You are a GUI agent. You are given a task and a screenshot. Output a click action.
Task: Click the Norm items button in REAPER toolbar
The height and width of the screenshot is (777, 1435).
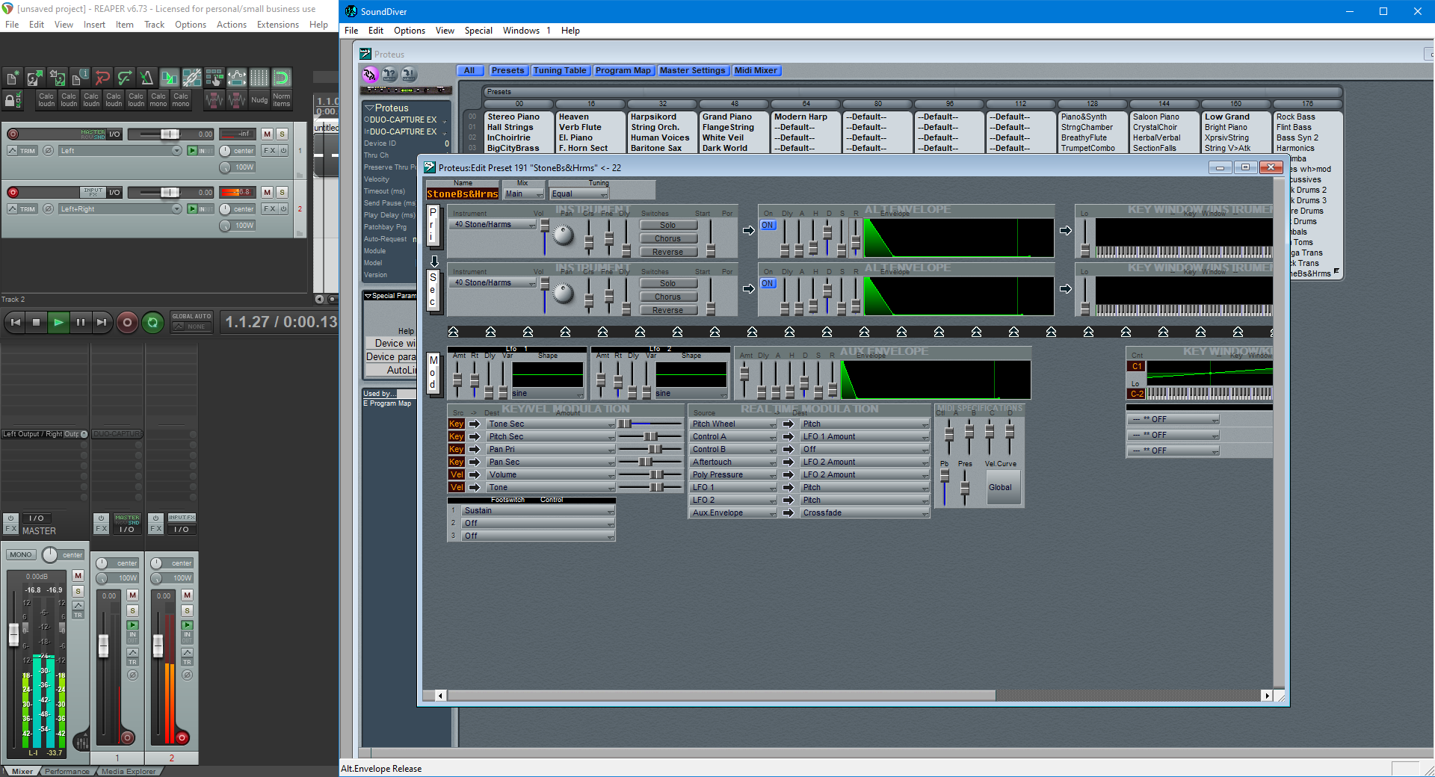pos(281,99)
